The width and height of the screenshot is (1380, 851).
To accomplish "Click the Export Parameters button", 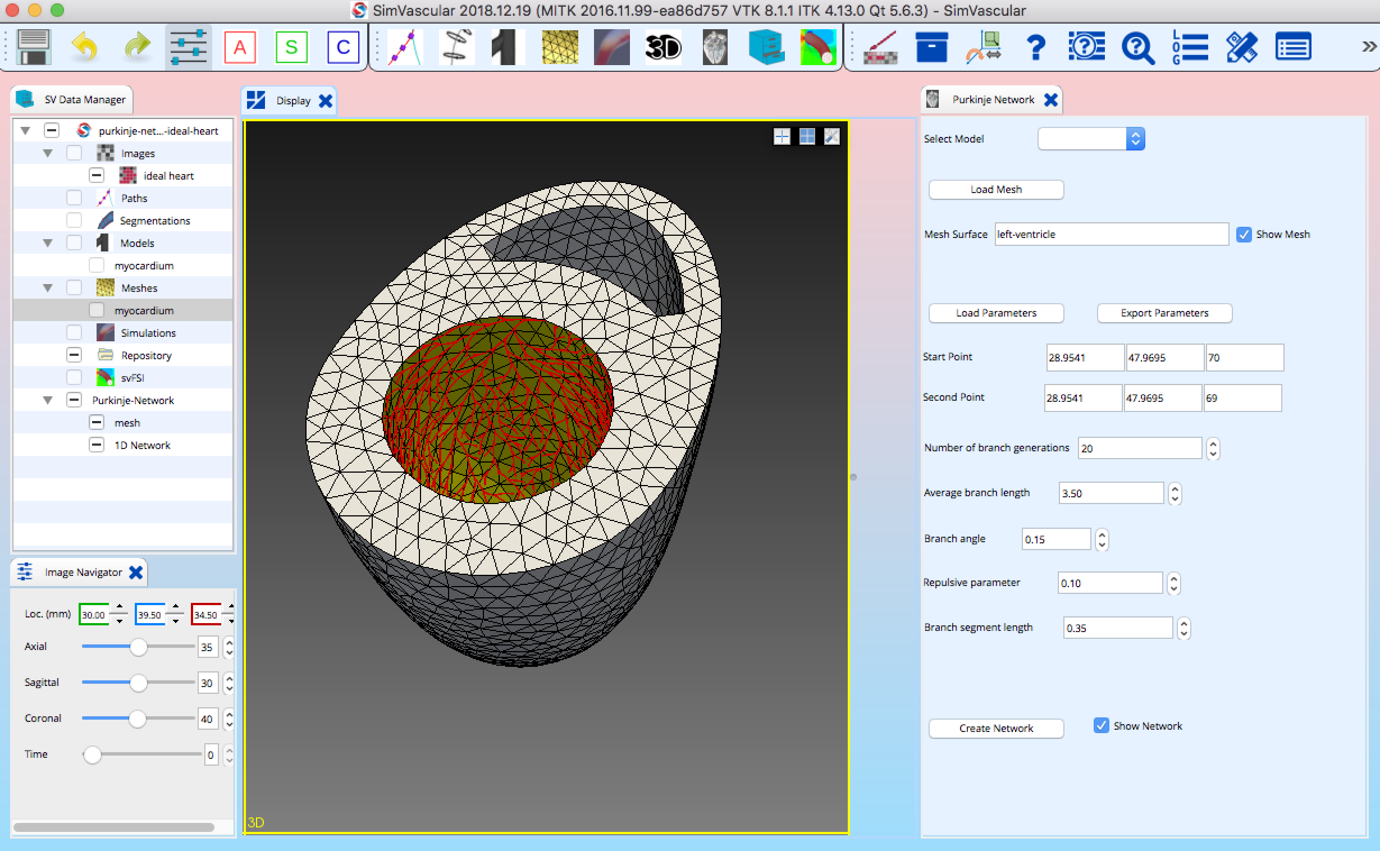I will tap(1164, 313).
